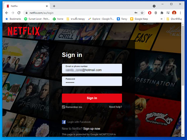Screen dimensions: 187x140
Task: Open Explore - Google Trends bookmark
Action: pyautogui.click(x=101, y=19)
